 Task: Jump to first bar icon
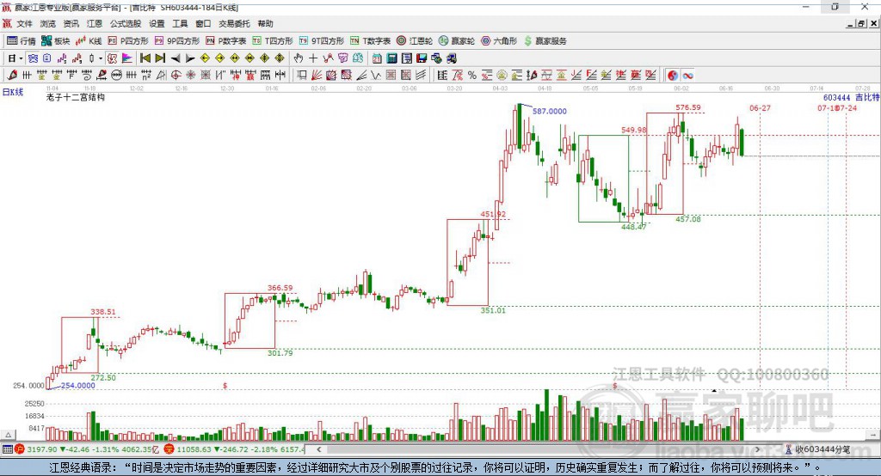pyautogui.click(x=145, y=58)
